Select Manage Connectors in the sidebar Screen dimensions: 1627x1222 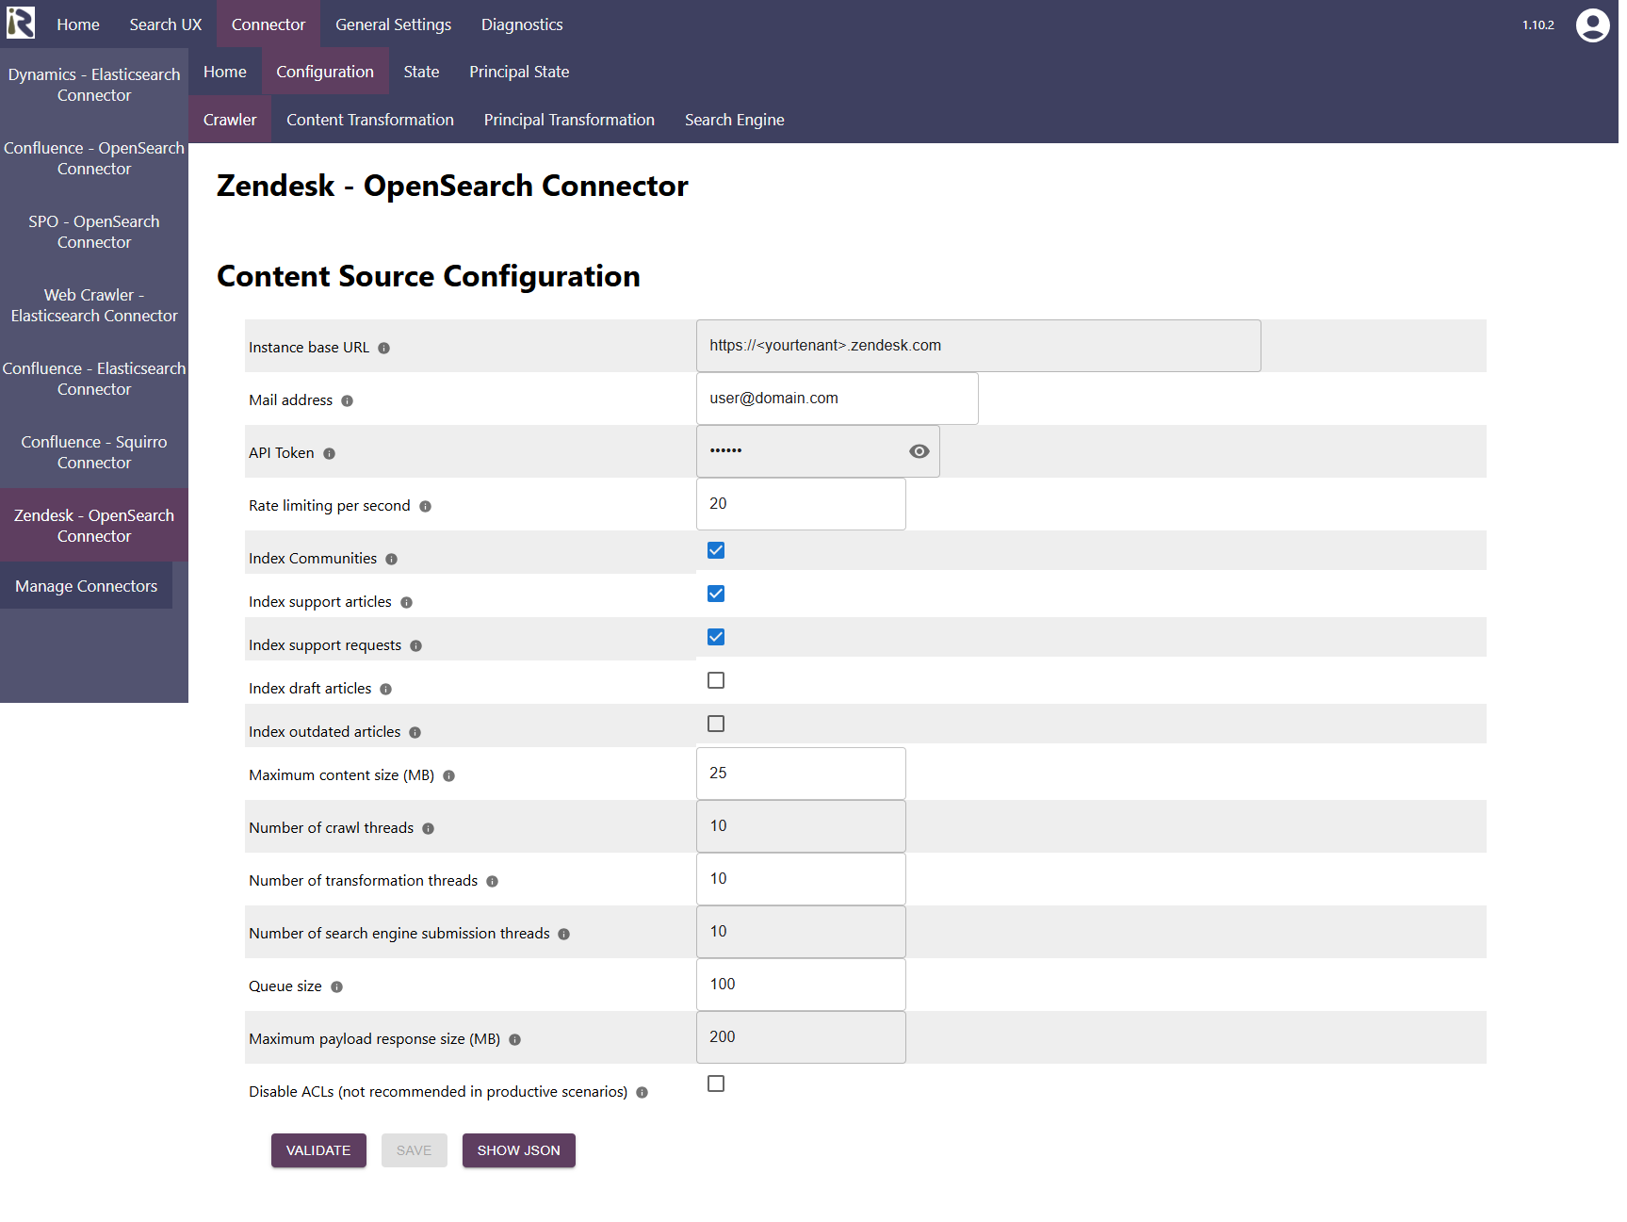(86, 586)
